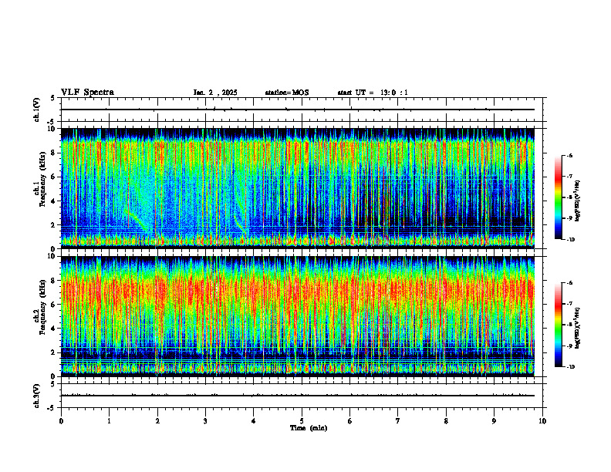Screen dimensions: 611x472
Task: Click time axis tick label "9"
Action: pyautogui.click(x=494, y=421)
